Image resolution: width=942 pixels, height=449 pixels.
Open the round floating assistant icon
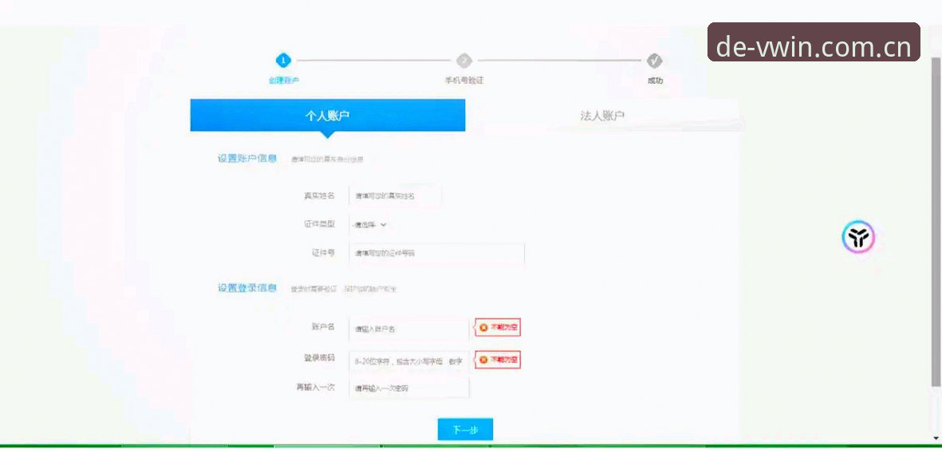(x=858, y=238)
